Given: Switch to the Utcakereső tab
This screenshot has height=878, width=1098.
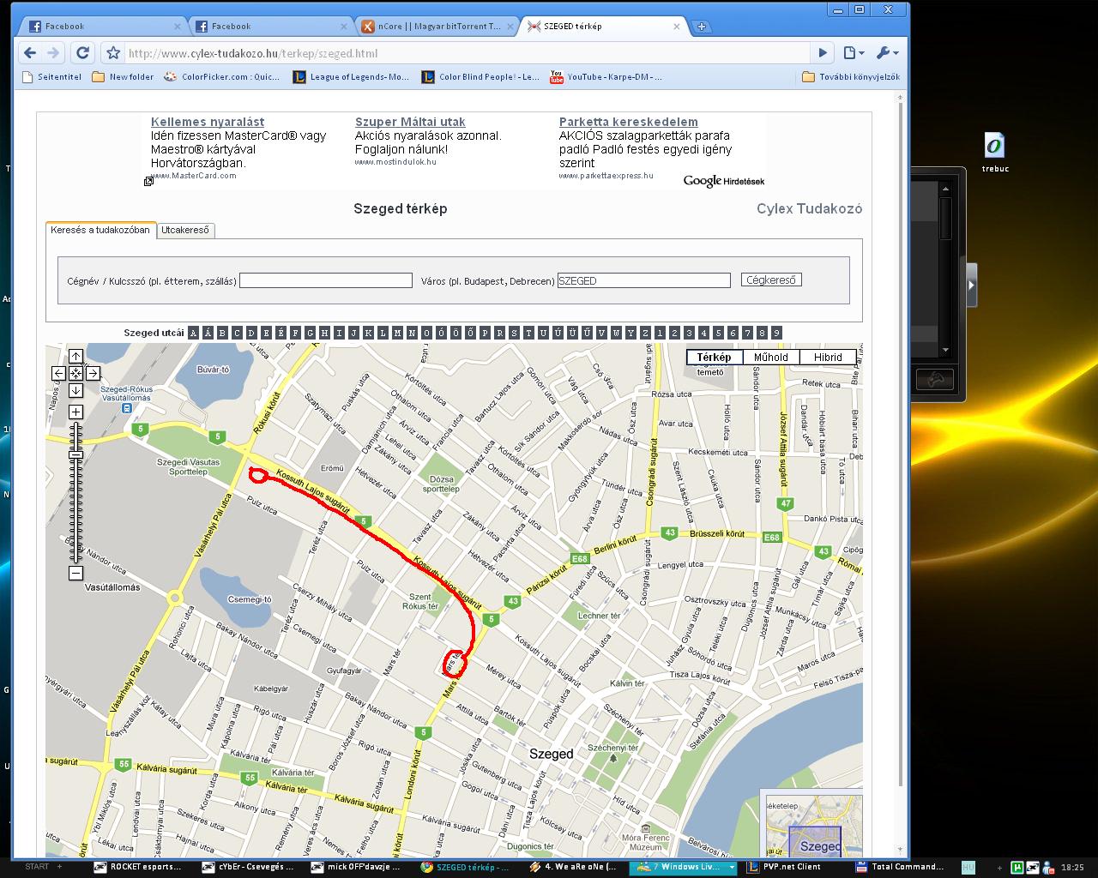Looking at the screenshot, I should [185, 230].
